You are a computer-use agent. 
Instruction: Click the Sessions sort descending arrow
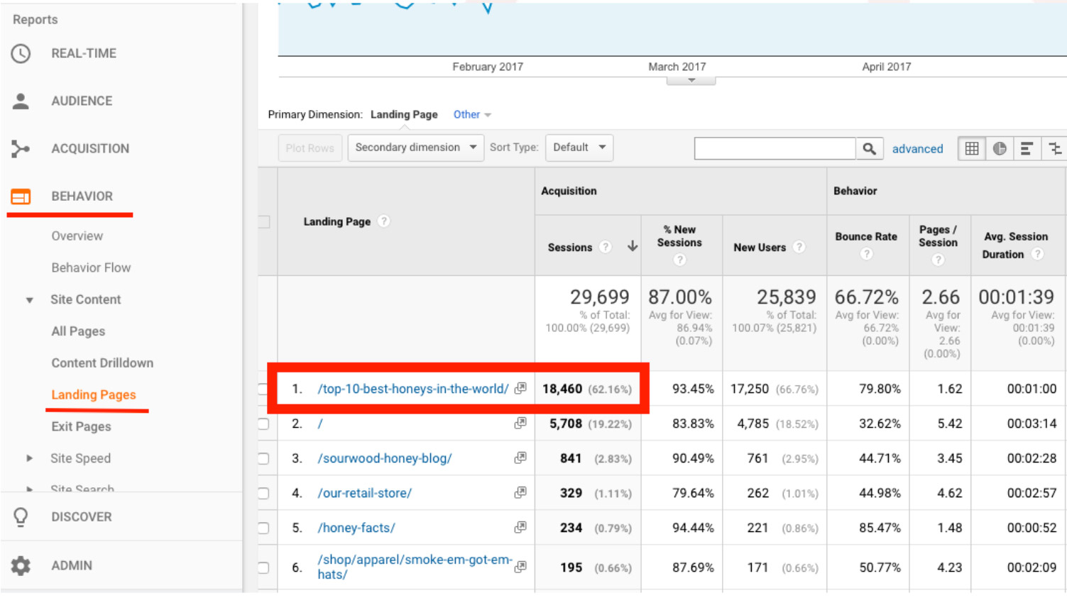[x=632, y=246]
